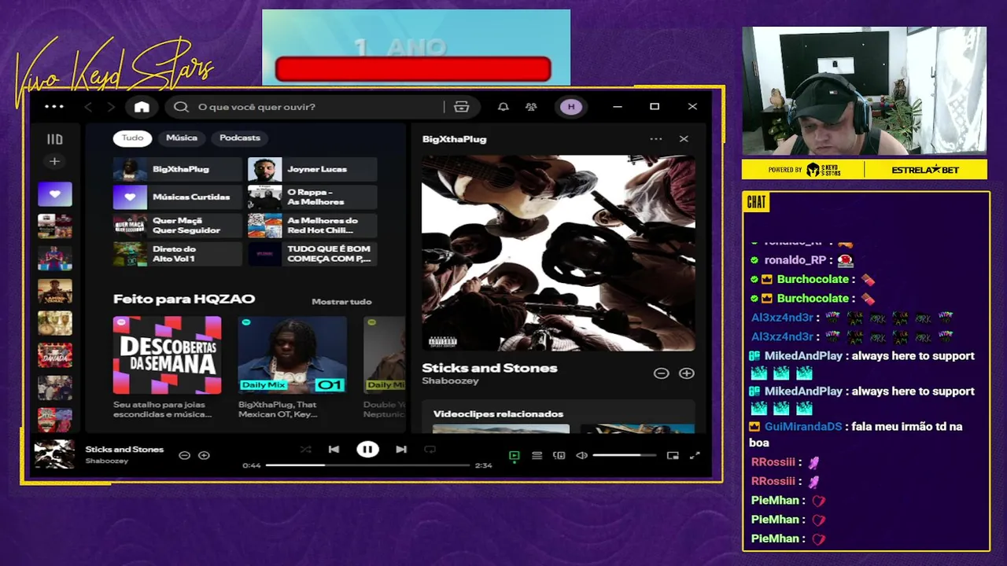Screen dimensions: 1007x566
Task: Click the Sticks and Stones album artwork in the side panel
Action: tap(559, 253)
